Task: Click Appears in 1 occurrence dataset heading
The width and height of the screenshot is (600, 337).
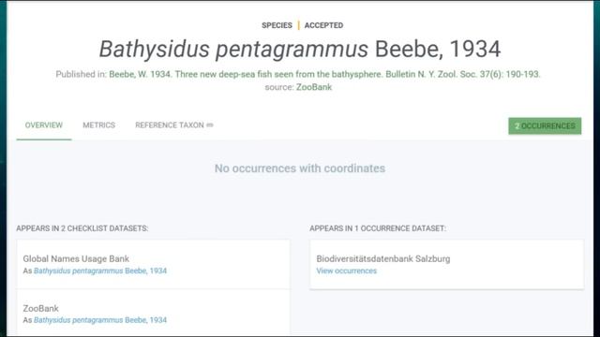Action: pos(378,228)
